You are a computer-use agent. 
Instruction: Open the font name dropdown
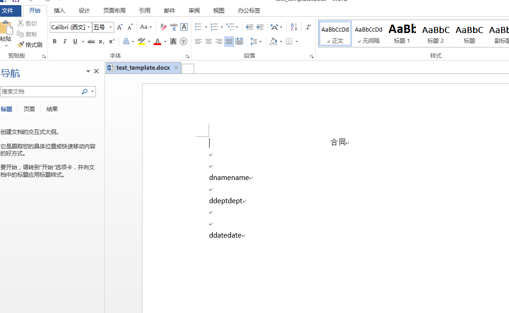pyautogui.click(x=88, y=27)
